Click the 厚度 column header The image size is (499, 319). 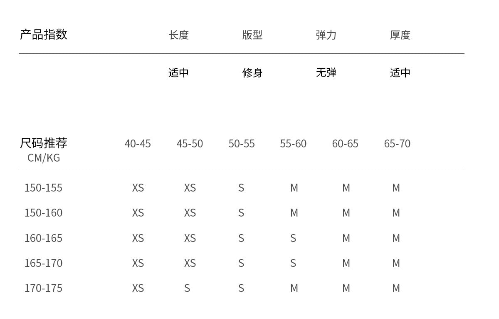[400, 35]
